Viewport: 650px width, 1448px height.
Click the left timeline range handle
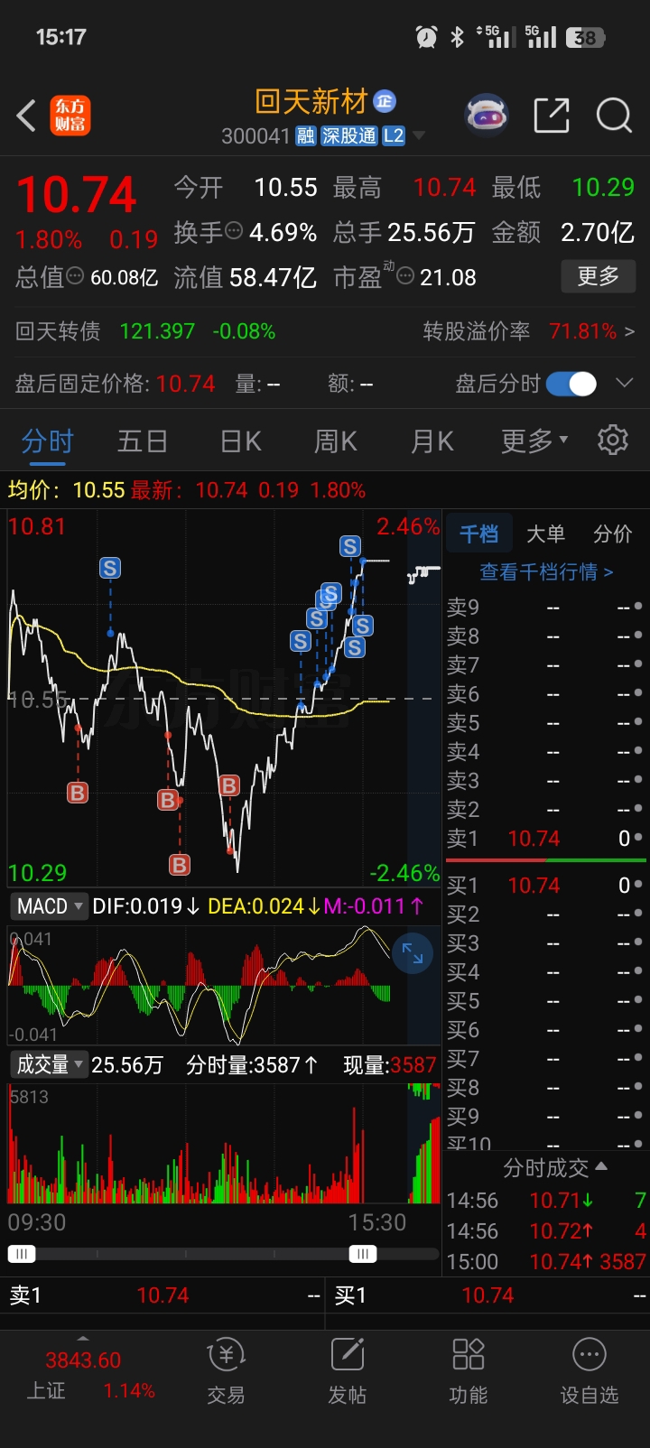coord(21,1254)
